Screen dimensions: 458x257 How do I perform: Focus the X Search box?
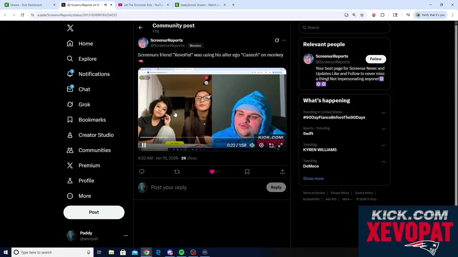[x=345, y=27]
